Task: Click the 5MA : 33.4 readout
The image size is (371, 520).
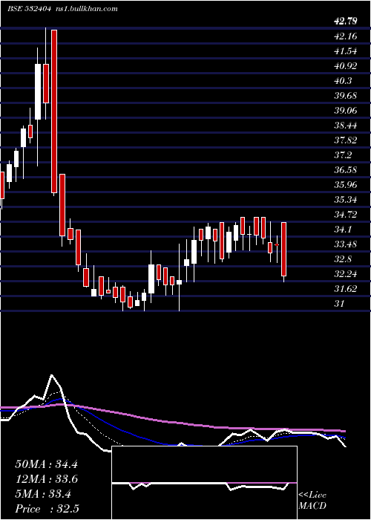Action: pyautogui.click(x=43, y=494)
